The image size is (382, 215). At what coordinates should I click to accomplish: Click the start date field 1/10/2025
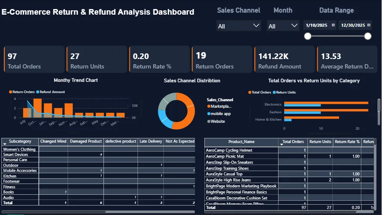click(x=316, y=25)
